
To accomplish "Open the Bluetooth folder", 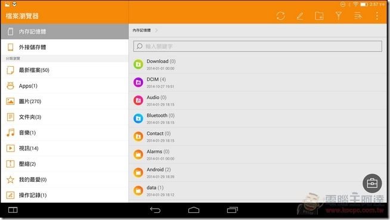I will coord(258,119).
